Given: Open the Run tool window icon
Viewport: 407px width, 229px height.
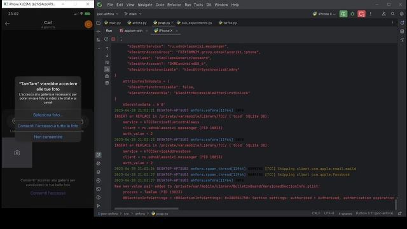Looking at the screenshot, I should coord(99,155).
